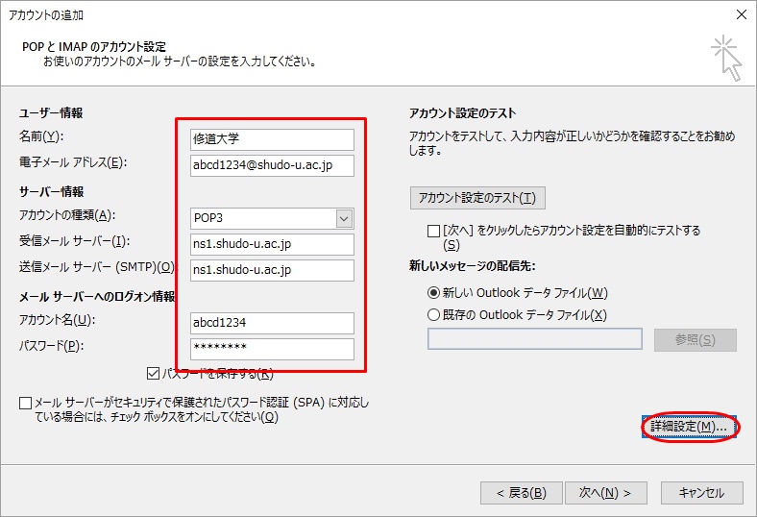Close the Add Account dialog window

coord(740,14)
